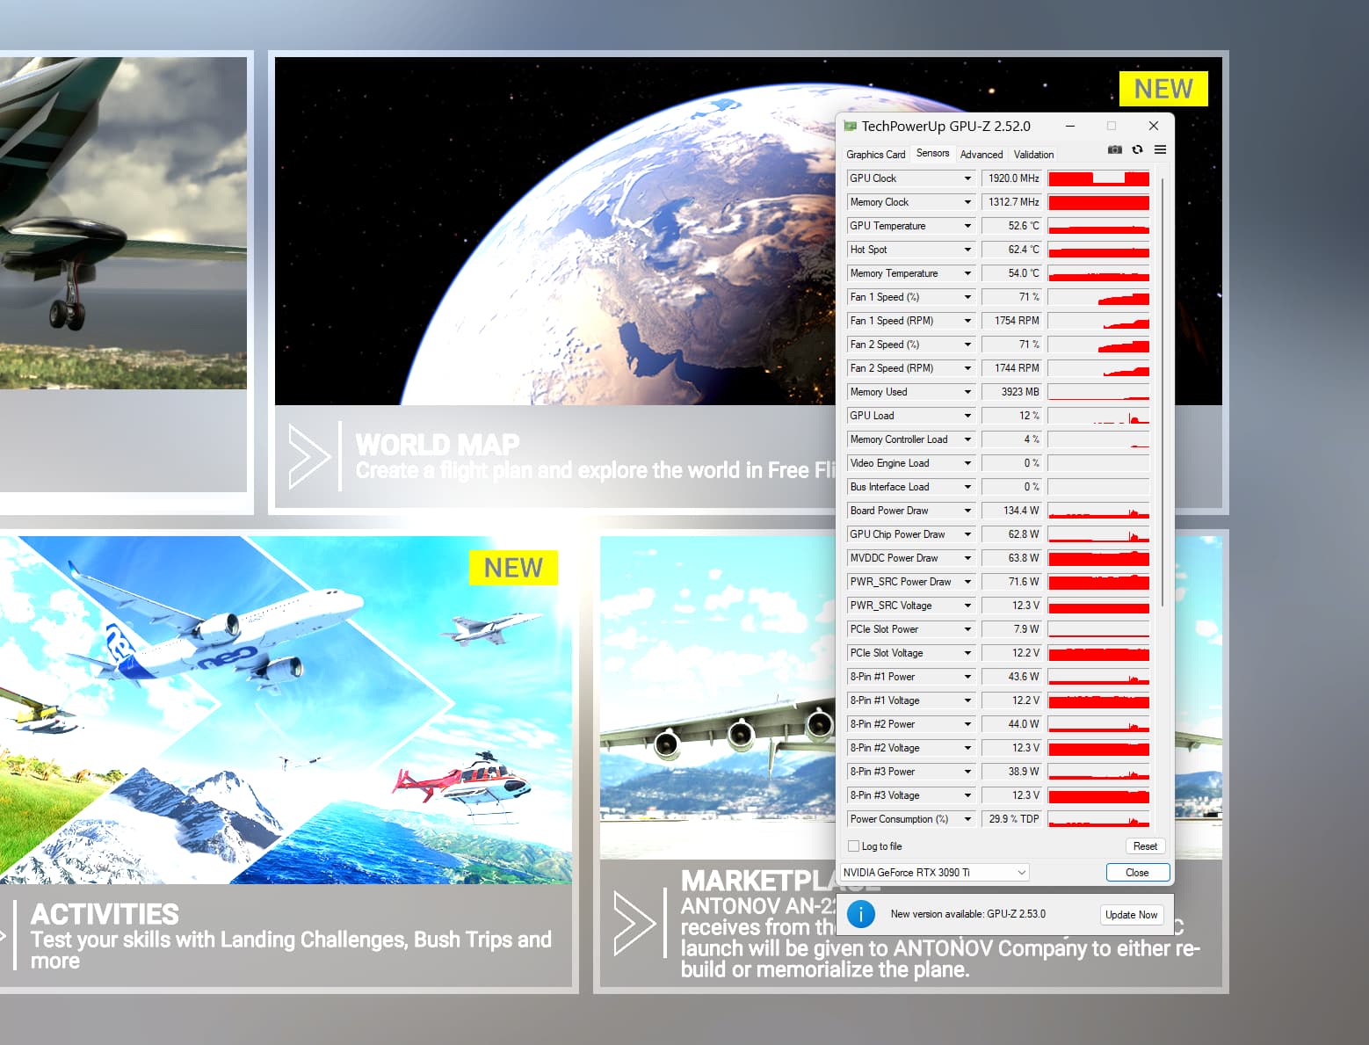Click the refresh icon to restart sensors
The width and height of the screenshot is (1369, 1045).
point(1138,149)
